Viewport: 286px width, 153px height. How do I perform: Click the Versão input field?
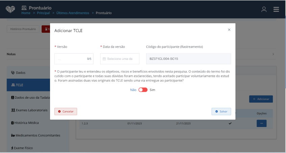71,59
